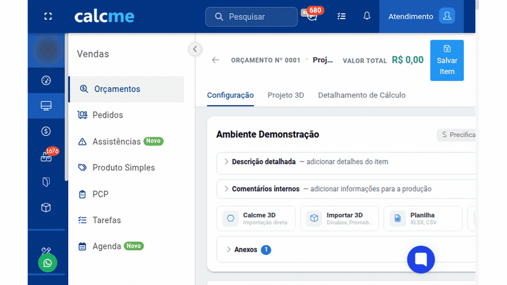
Task: Click the Pesquisar search field
Action: [251, 17]
